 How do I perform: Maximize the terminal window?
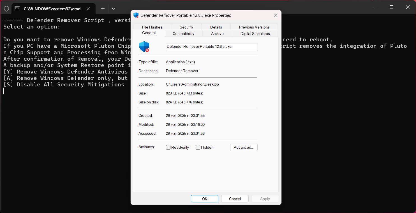tap(392, 7)
